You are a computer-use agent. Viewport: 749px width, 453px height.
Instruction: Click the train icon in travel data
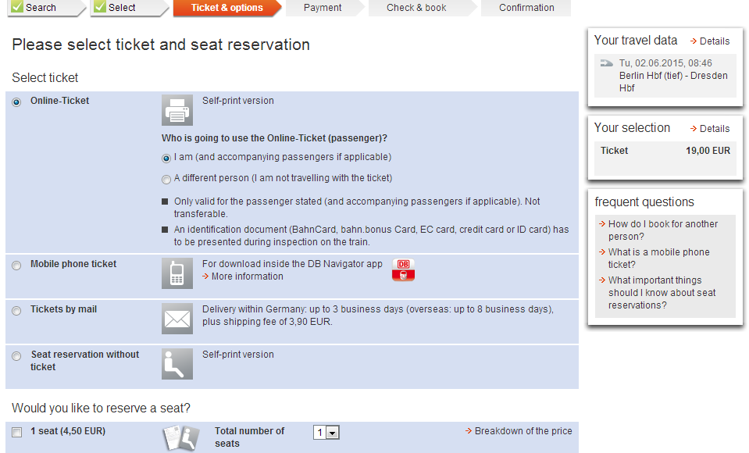click(x=606, y=63)
